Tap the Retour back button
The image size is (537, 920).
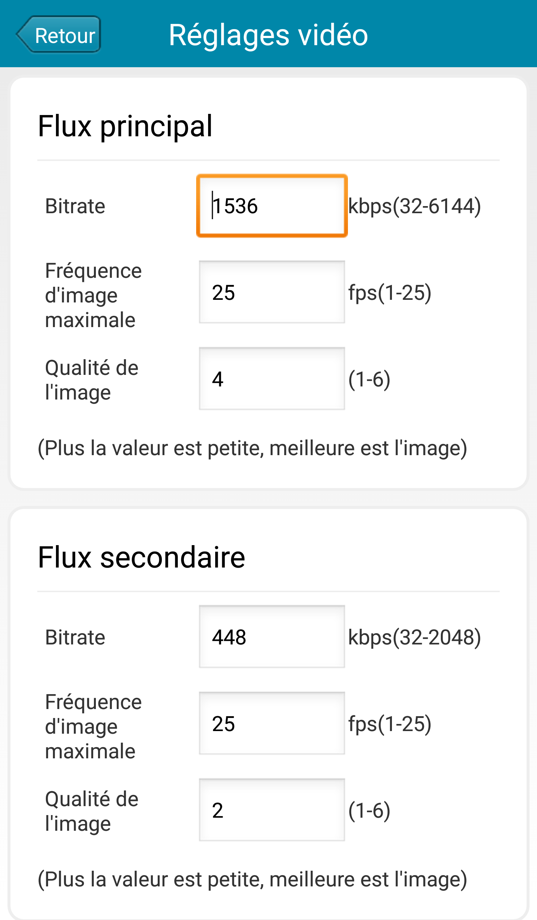tap(59, 35)
